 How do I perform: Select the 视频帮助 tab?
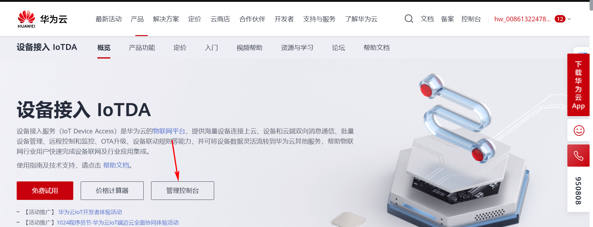(249, 48)
